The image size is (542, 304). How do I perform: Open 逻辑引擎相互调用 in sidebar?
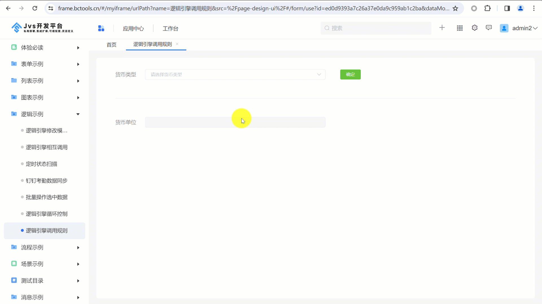tap(47, 147)
